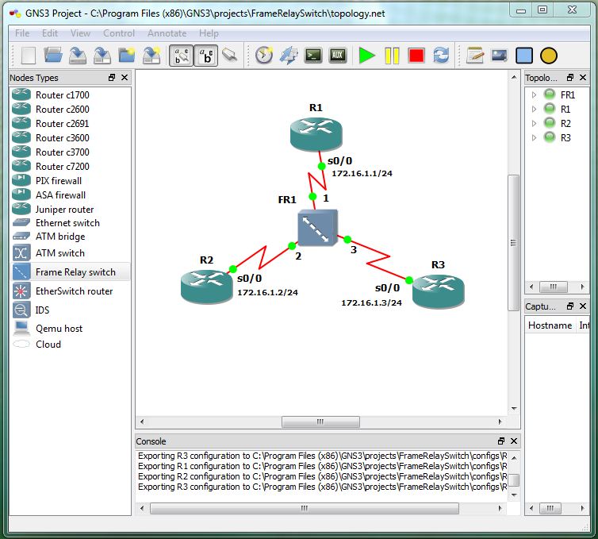This screenshot has height=539, width=598.
Task: Click R1 router on the canvas
Action: pos(316,133)
